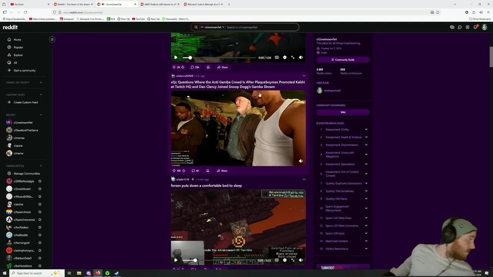493x277 pixels.
Task: Switch to the Blizzard's Latest Attempt browser tab
Action: pos(203,4)
